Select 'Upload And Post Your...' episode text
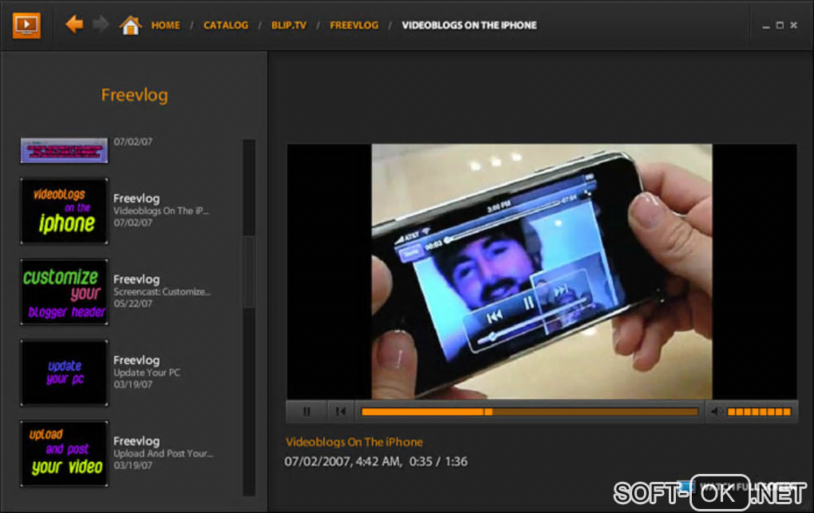The height and width of the screenshot is (513, 814). click(163, 454)
